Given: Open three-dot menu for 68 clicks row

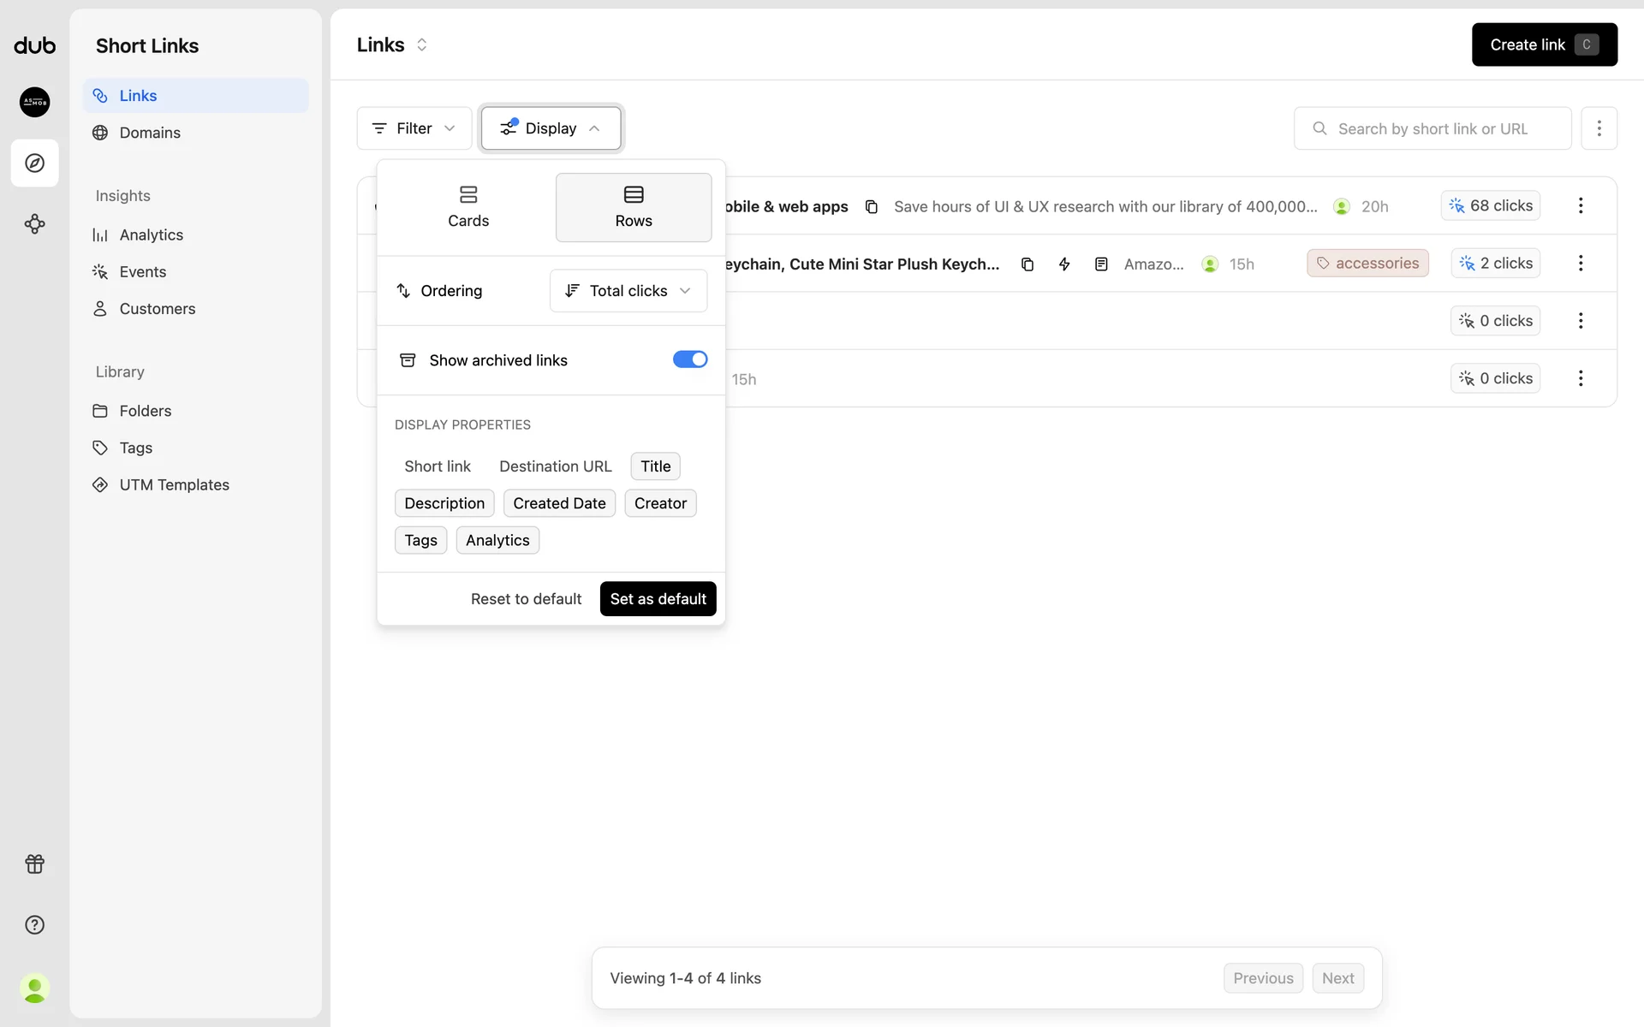Looking at the screenshot, I should (x=1581, y=205).
